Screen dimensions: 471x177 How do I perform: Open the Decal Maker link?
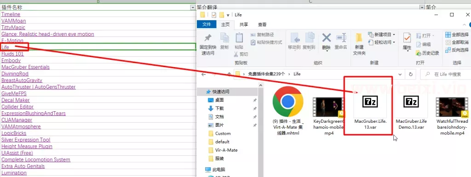pyautogui.click(x=16, y=100)
